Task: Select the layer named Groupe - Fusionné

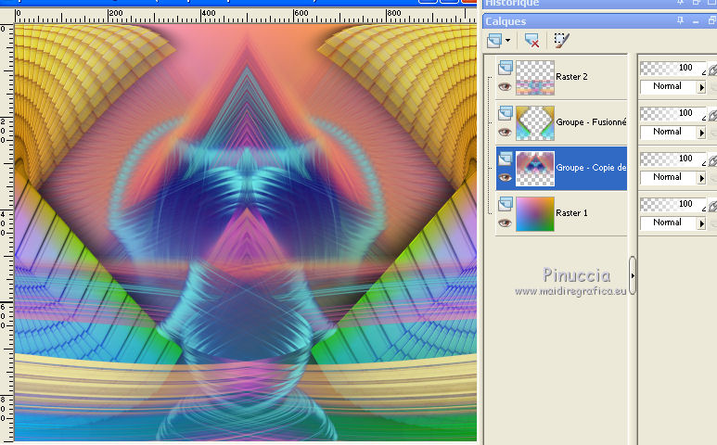Action: coord(591,122)
